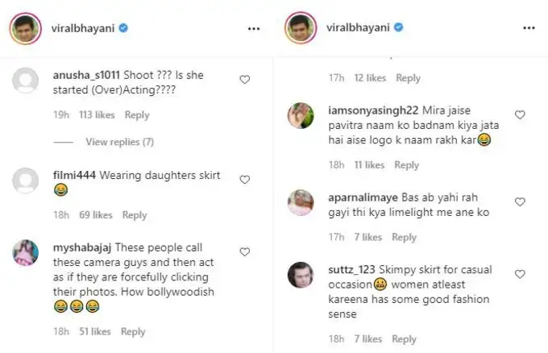Open more options in right post header

(x=528, y=27)
